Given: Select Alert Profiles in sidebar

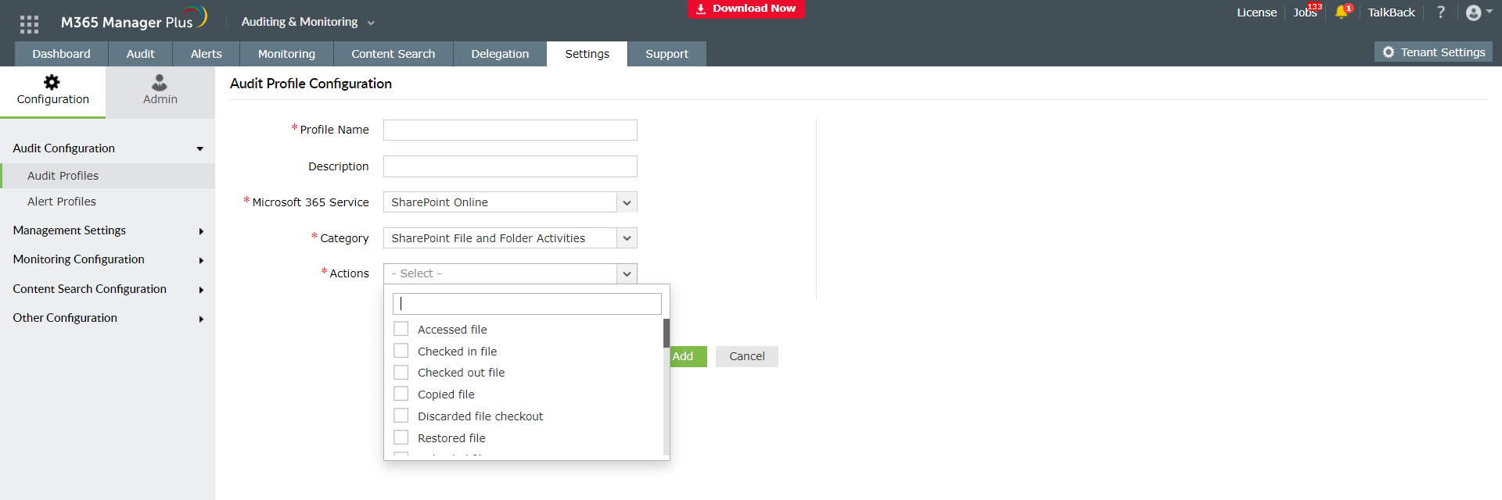Looking at the screenshot, I should click(x=107, y=202).
